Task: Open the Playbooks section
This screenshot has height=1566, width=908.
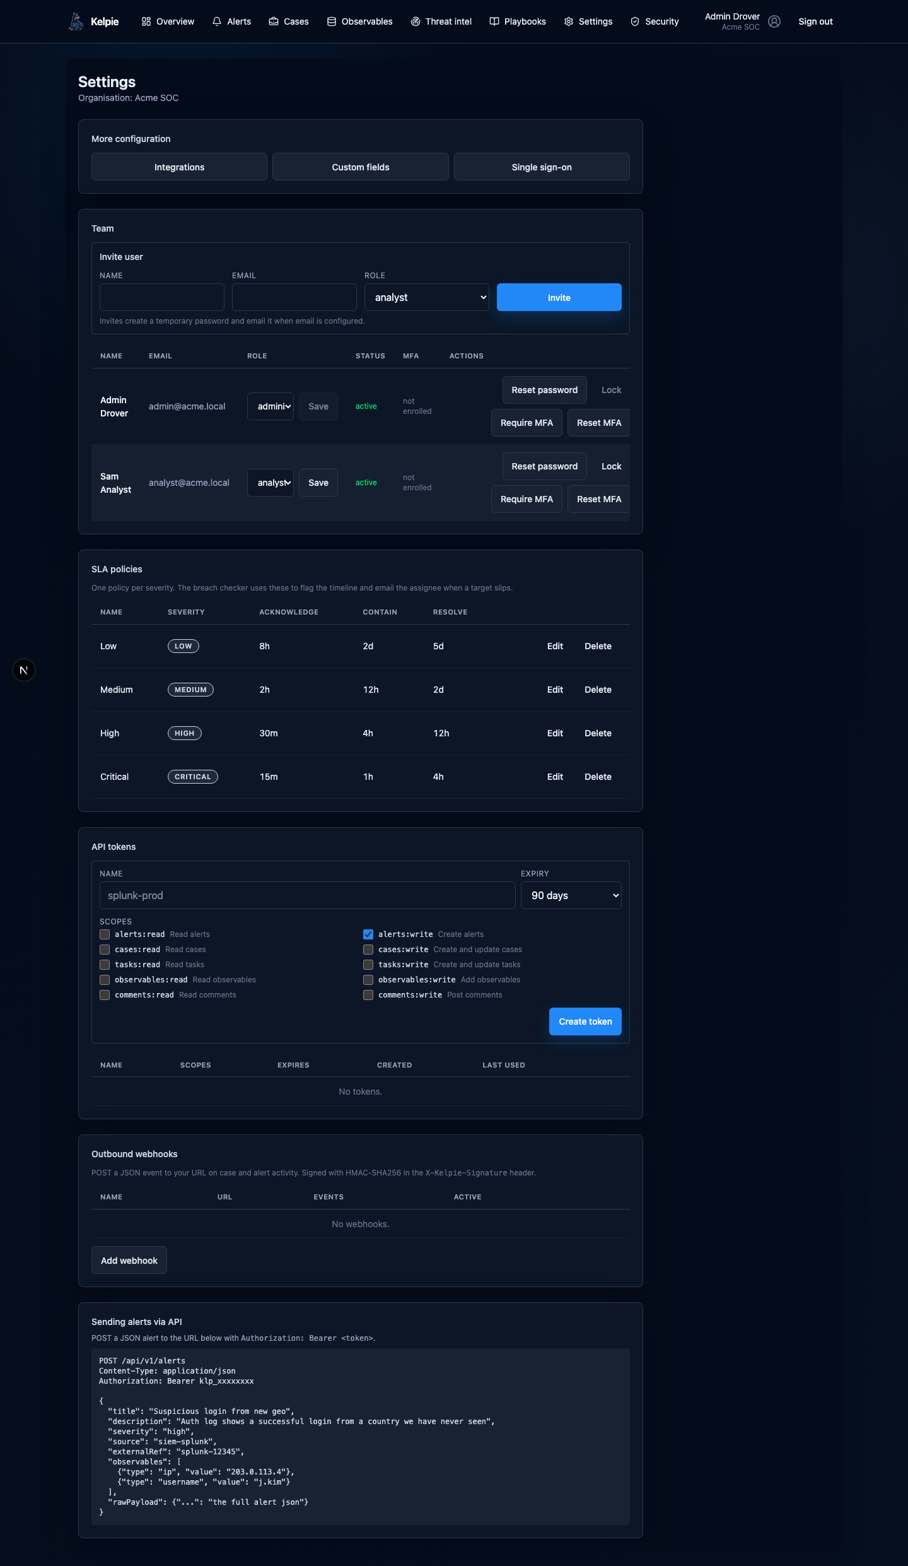Action: coord(518,21)
